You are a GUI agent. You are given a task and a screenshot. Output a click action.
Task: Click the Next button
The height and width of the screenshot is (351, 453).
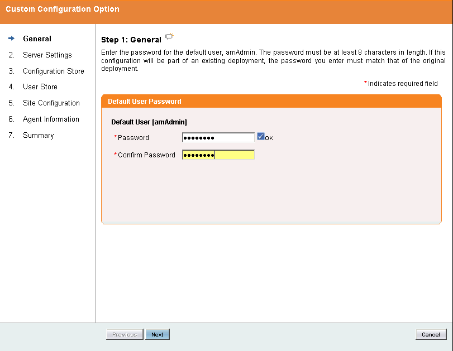point(158,334)
